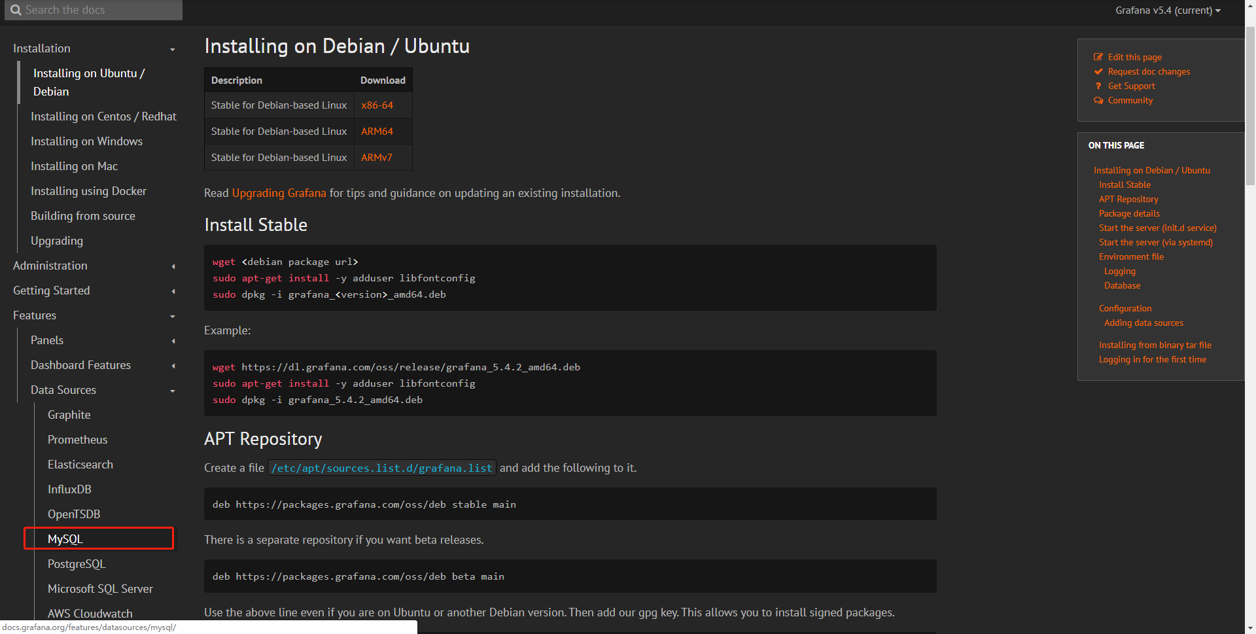Jump to Environment file section
1256x634 pixels.
tap(1131, 256)
